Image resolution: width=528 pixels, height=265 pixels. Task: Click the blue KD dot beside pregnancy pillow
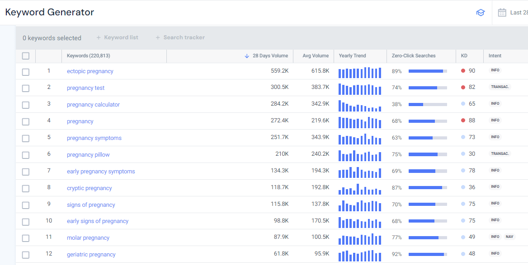[462, 153]
